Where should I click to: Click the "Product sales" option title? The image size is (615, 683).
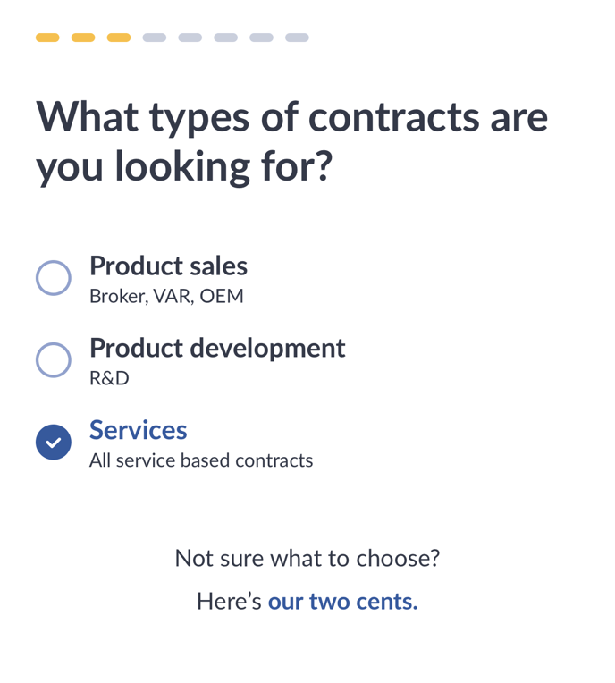pos(168,266)
